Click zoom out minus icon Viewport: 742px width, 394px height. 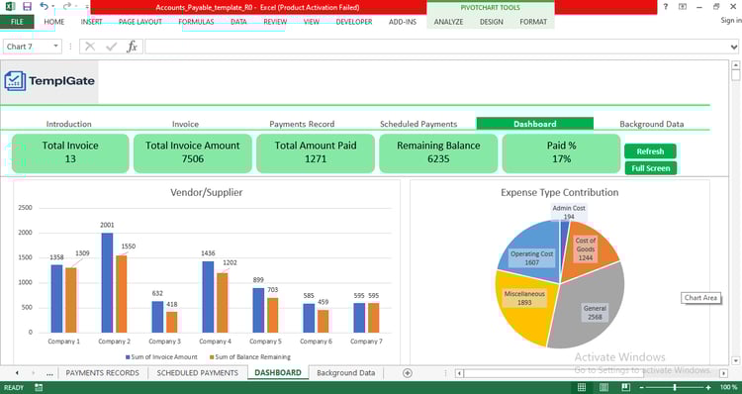(x=642, y=387)
